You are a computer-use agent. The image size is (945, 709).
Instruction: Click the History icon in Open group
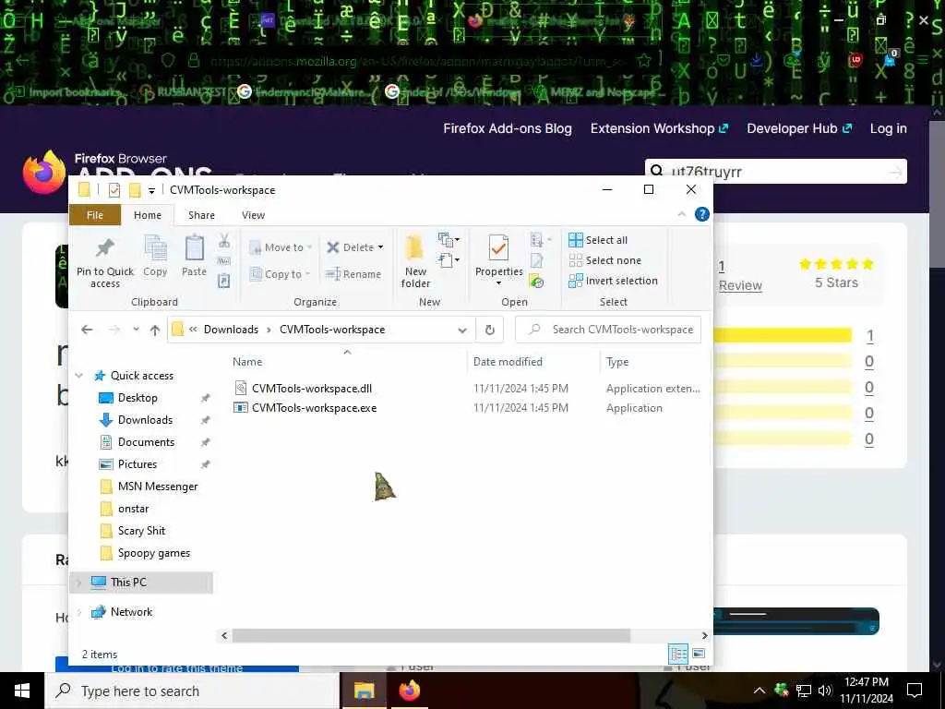(x=536, y=281)
